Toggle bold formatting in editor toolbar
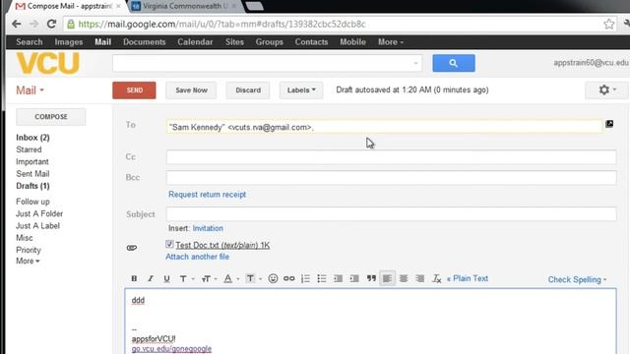This screenshot has width=630, height=354. click(134, 278)
